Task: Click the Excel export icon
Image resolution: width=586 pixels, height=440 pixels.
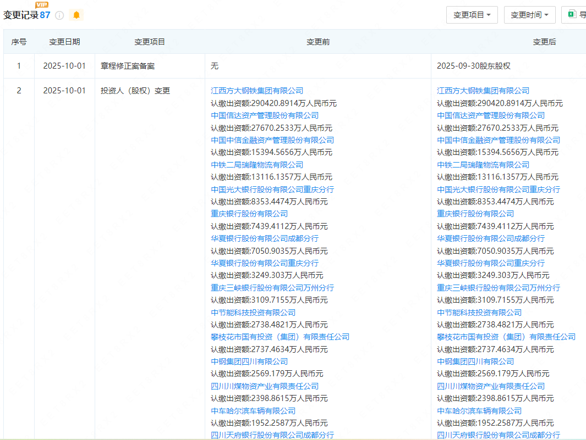Action: [x=572, y=14]
